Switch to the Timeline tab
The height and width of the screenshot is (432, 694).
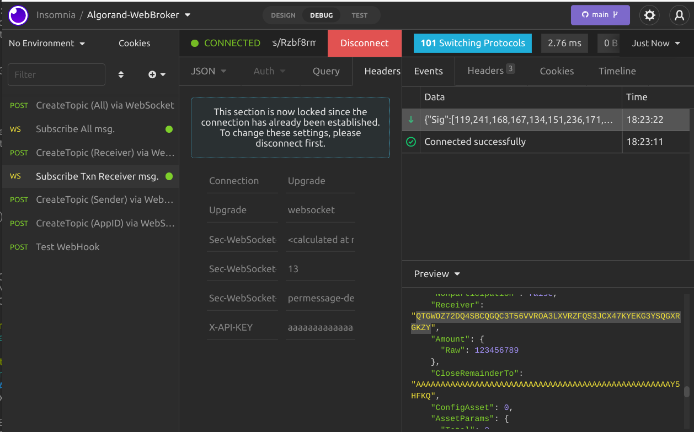(x=617, y=71)
